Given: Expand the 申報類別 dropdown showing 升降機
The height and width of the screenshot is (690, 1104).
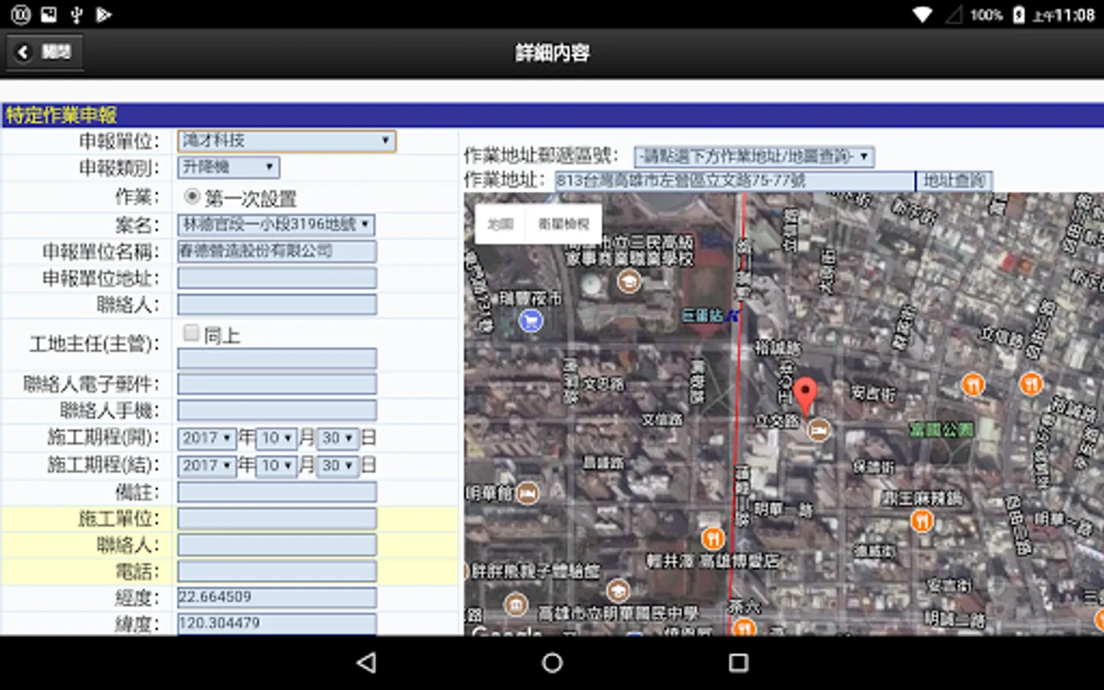Looking at the screenshot, I should [228, 167].
